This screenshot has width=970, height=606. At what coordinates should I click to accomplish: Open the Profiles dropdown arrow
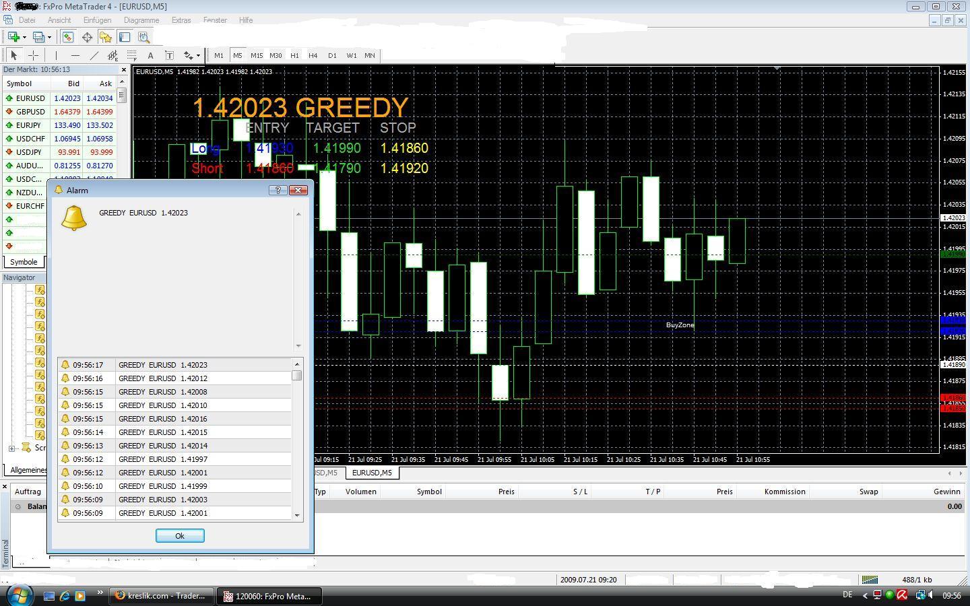(49, 37)
